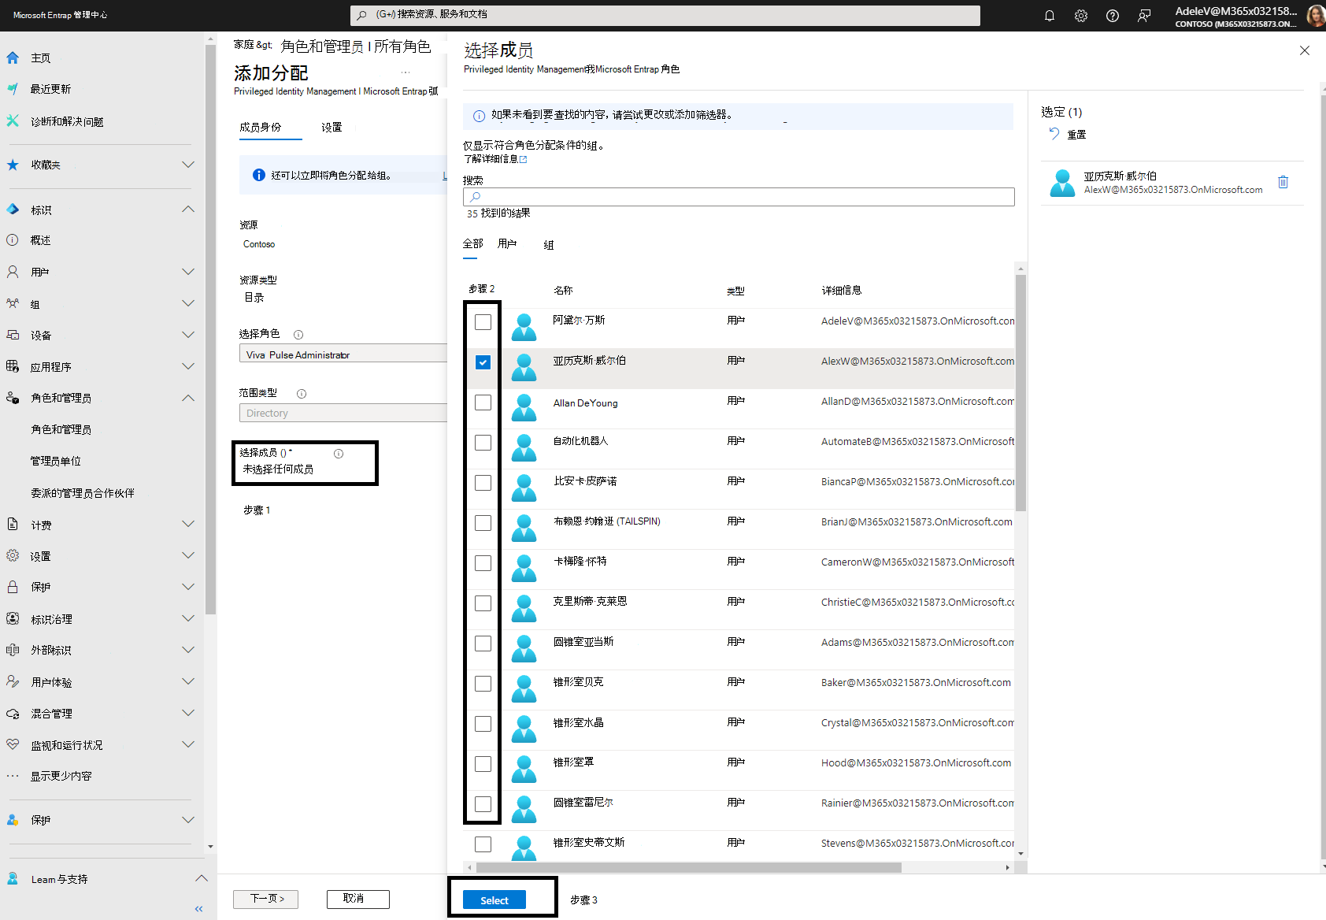Image resolution: width=1326 pixels, height=920 pixels.
Task: Open the help question mark icon
Action: pyautogui.click(x=1112, y=15)
